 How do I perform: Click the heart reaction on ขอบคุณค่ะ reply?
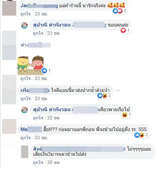[x=123, y=30]
